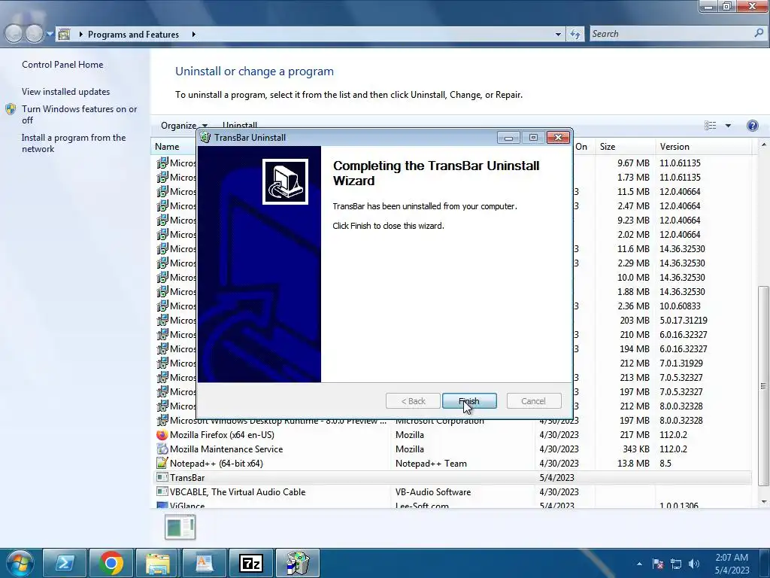
Task: Click VB-Audio Software publisher cell
Action: pos(433,491)
